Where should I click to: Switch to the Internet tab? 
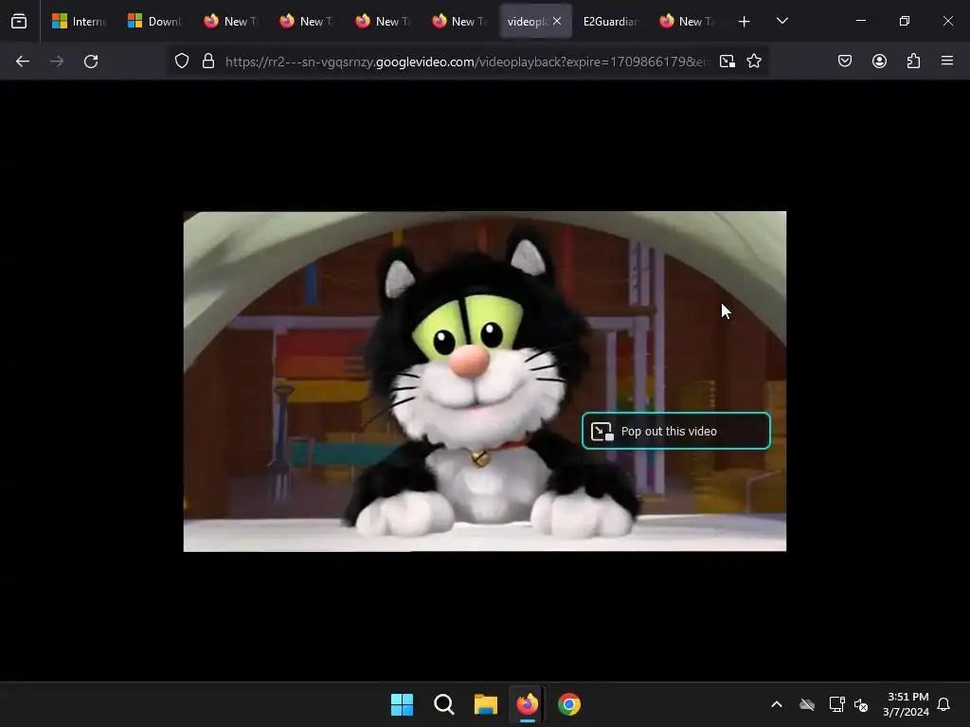pos(79,22)
